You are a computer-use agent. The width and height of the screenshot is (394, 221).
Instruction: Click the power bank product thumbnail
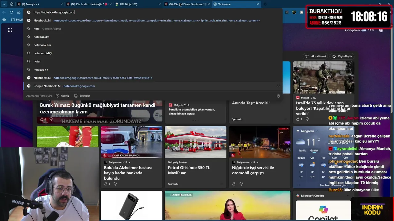[x=131, y=205]
